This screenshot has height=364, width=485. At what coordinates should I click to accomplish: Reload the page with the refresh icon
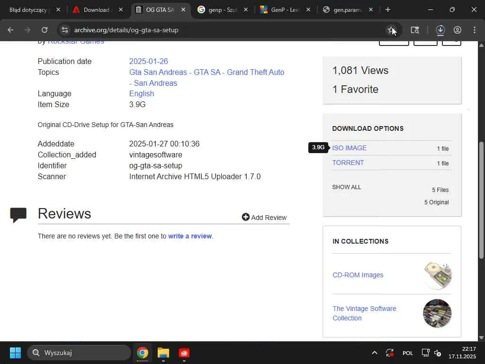point(45,30)
